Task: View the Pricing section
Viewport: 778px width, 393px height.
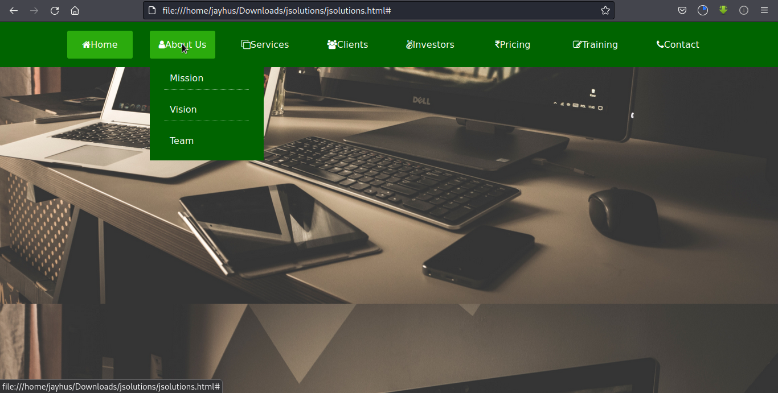Action: pos(513,44)
